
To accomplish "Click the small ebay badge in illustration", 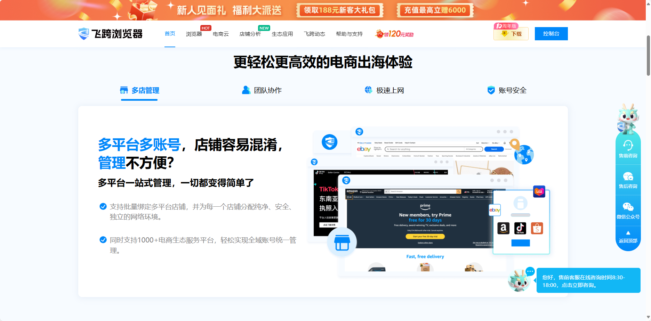I will 495,210.
